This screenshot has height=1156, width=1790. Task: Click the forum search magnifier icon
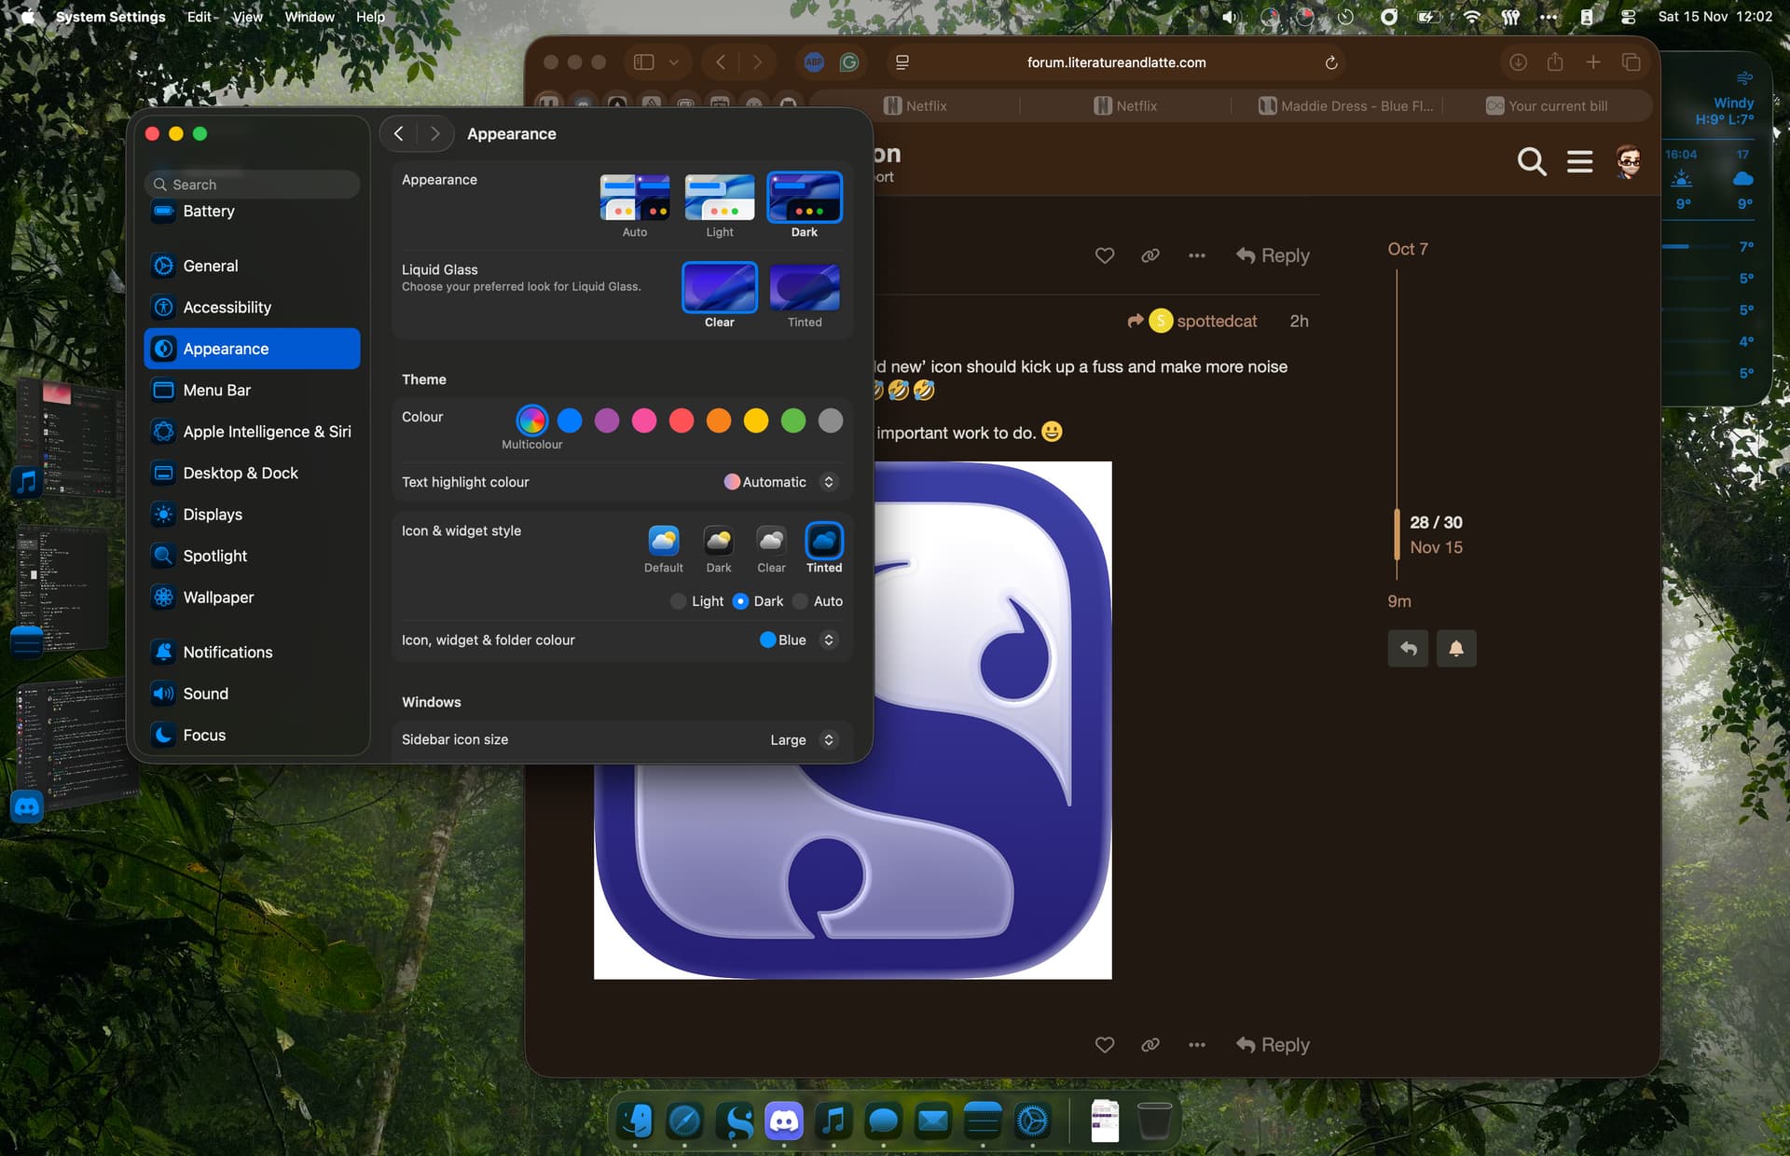pos(1531,162)
